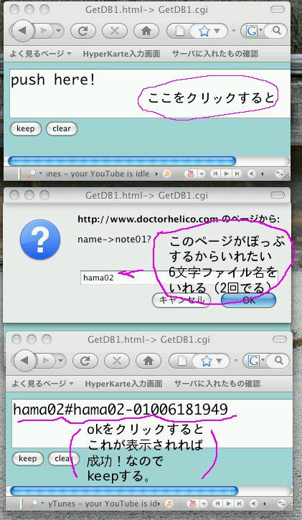The image size is (302, 520).
Task: Open HyperKarte入力画面 bookmark in top window
Action: coord(122,53)
